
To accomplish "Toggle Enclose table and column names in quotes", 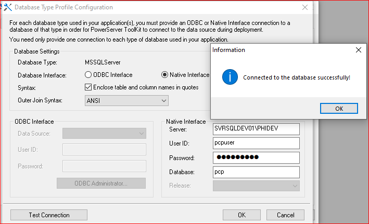I will coord(88,87).
